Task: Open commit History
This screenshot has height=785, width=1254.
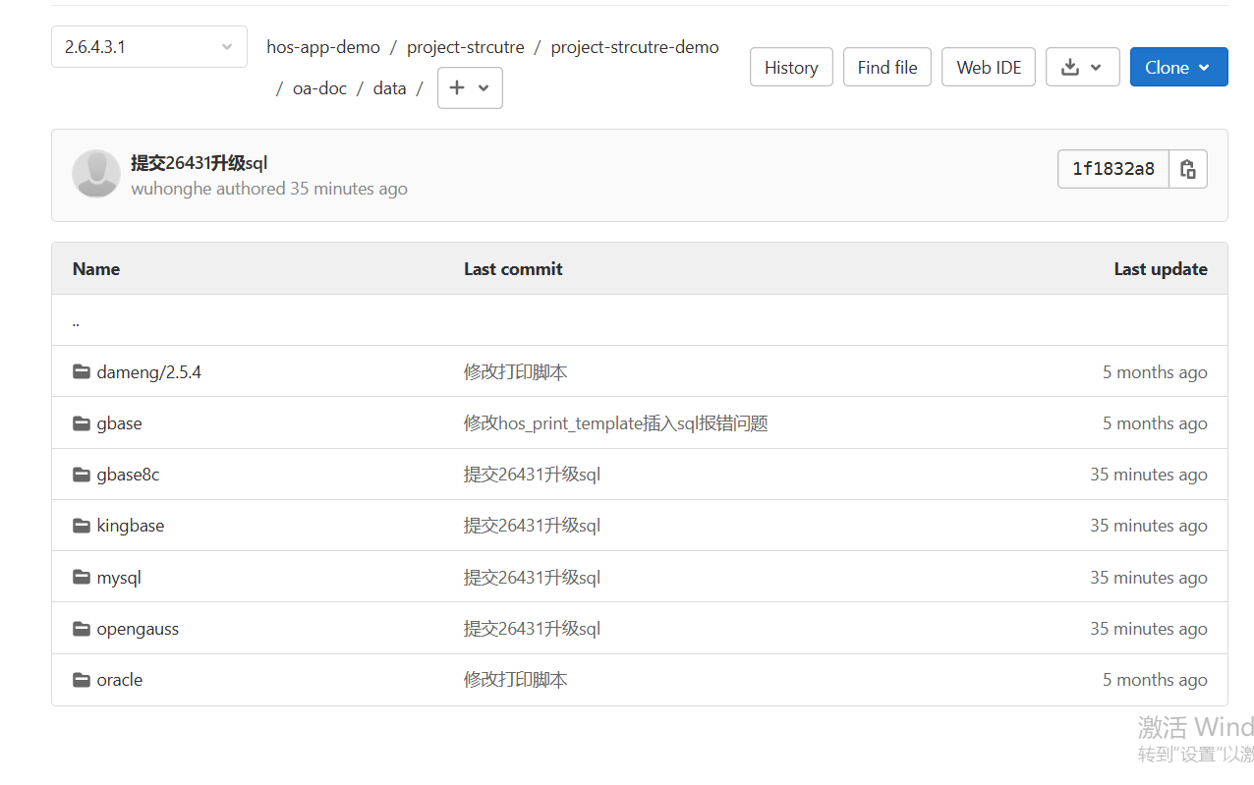Action: (790, 67)
